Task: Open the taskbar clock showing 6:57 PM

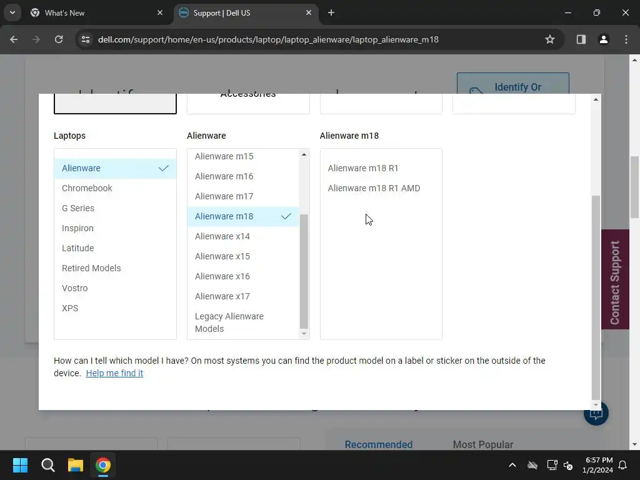Action: (597, 465)
